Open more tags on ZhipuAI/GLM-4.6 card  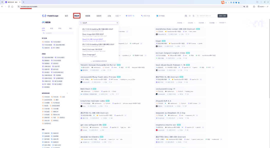coord(199,103)
